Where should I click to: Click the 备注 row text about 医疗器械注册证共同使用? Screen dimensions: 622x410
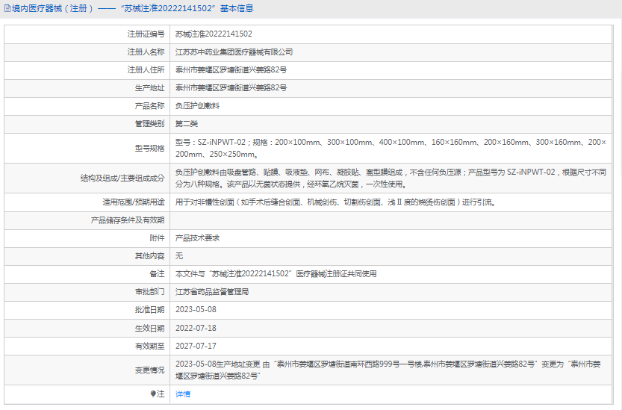[x=276, y=274]
